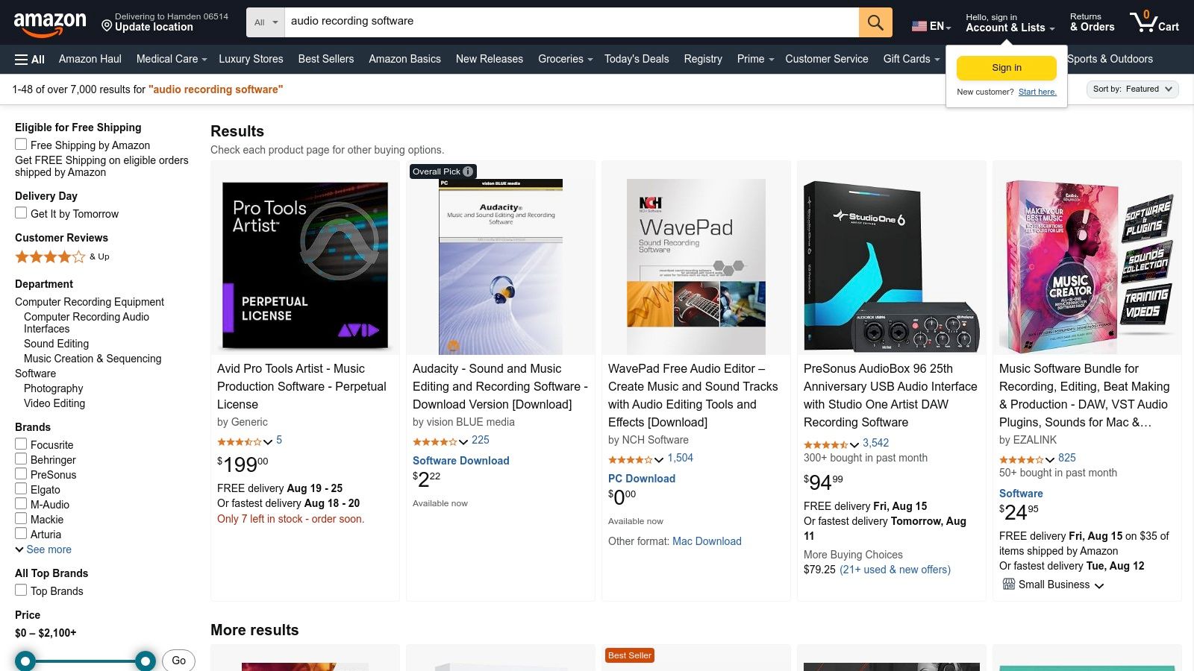Open PreSonus Studio One product image
The image size is (1194, 671).
pyautogui.click(x=892, y=267)
